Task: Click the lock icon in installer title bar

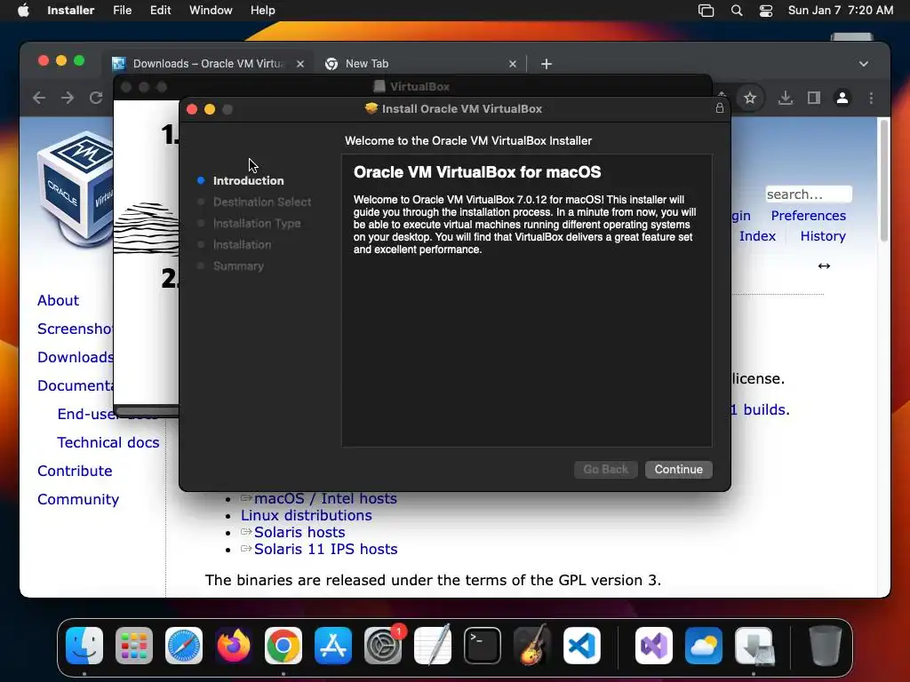Action: [x=720, y=108]
